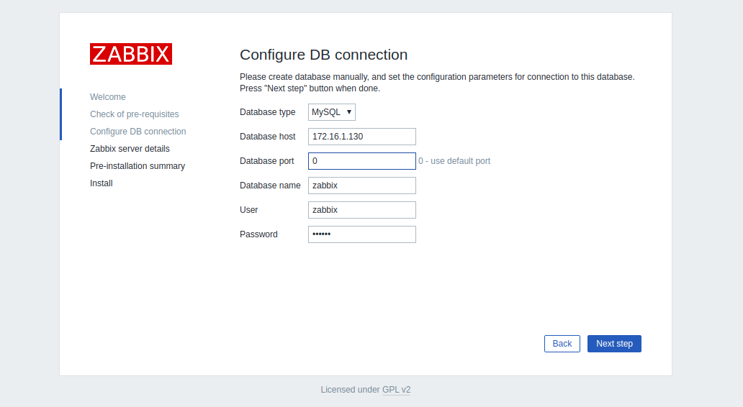Click the Database name label
Image resolution: width=743 pixels, height=407 pixels.
click(270, 186)
